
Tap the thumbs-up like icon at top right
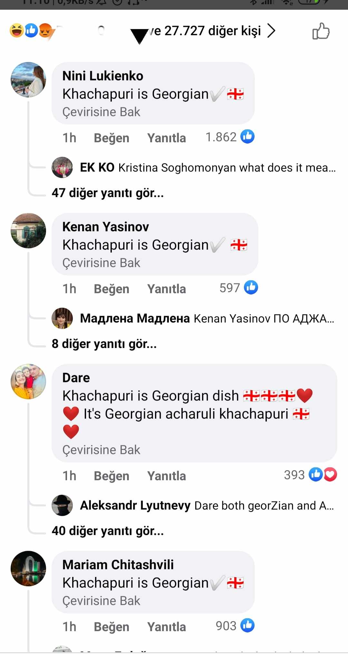click(321, 31)
